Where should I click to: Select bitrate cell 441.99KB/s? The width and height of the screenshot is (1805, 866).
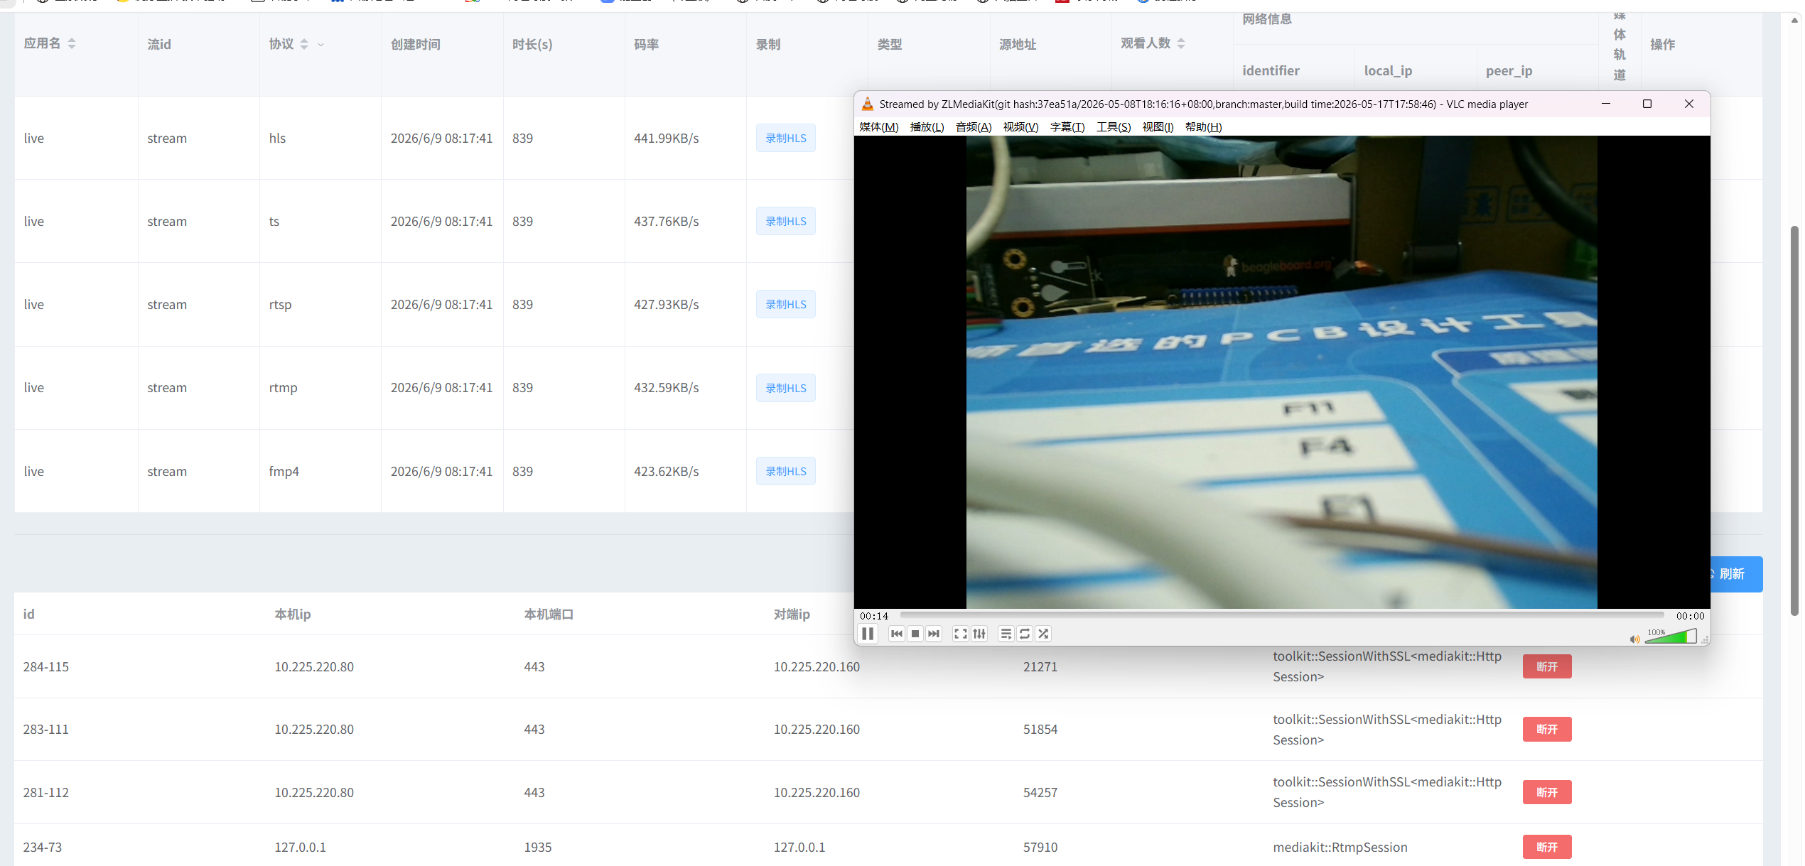pyautogui.click(x=666, y=138)
